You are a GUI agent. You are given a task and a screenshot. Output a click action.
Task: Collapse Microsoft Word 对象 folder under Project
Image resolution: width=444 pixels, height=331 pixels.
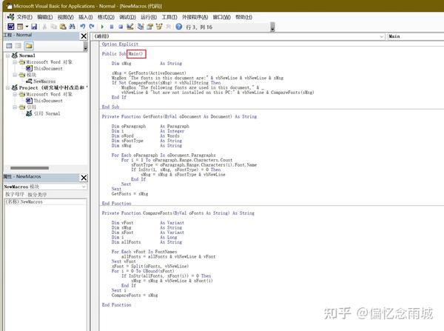click(15, 94)
